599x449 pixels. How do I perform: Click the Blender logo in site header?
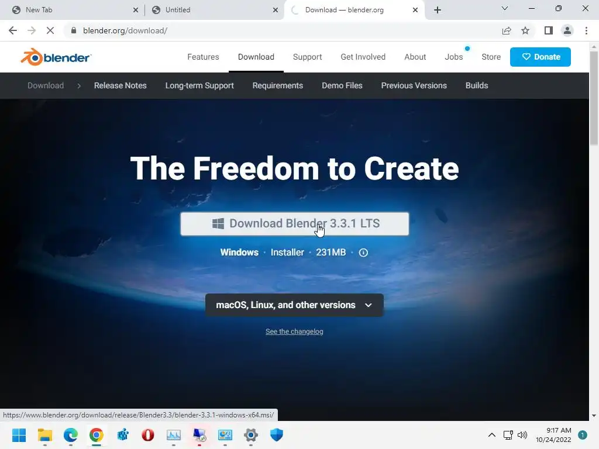(56, 57)
